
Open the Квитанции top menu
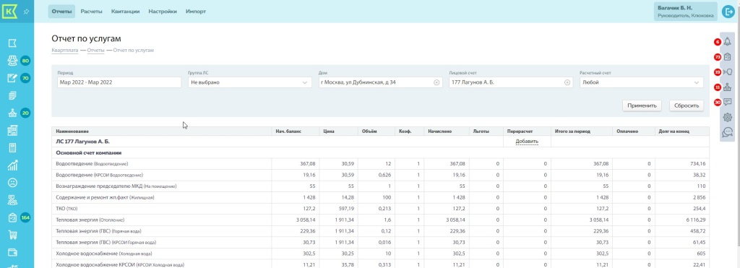(x=126, y=12)
